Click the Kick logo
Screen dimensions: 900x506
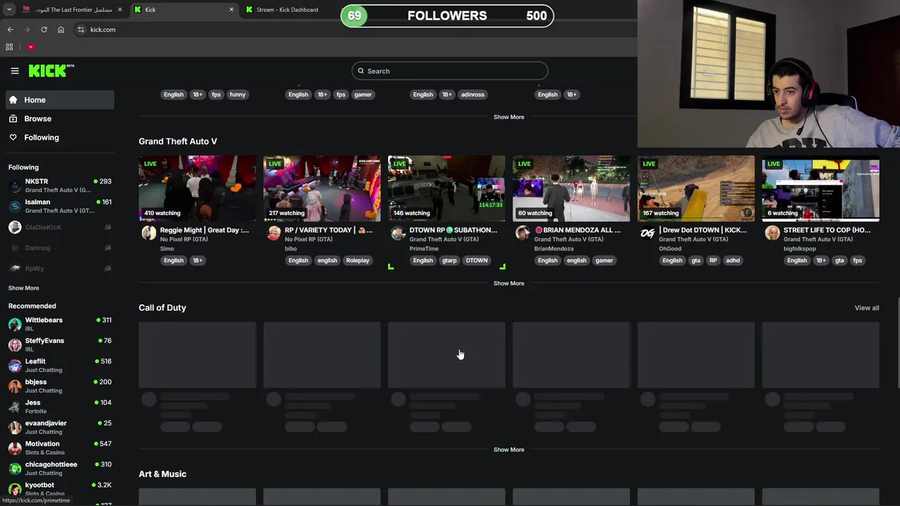51,70
